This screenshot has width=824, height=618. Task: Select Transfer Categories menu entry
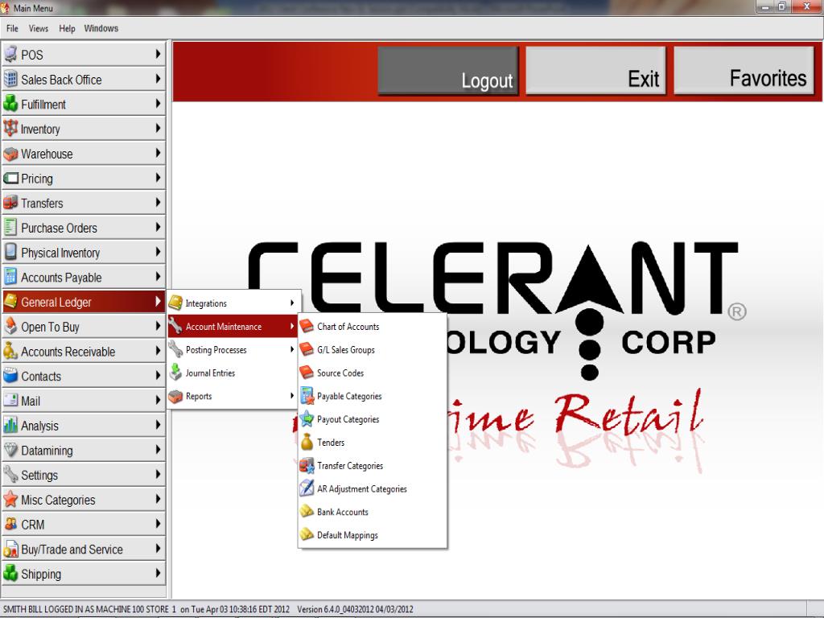click(372, 466)
